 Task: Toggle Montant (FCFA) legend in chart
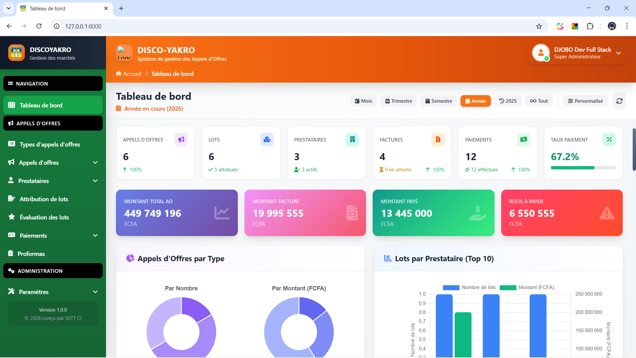527,287
